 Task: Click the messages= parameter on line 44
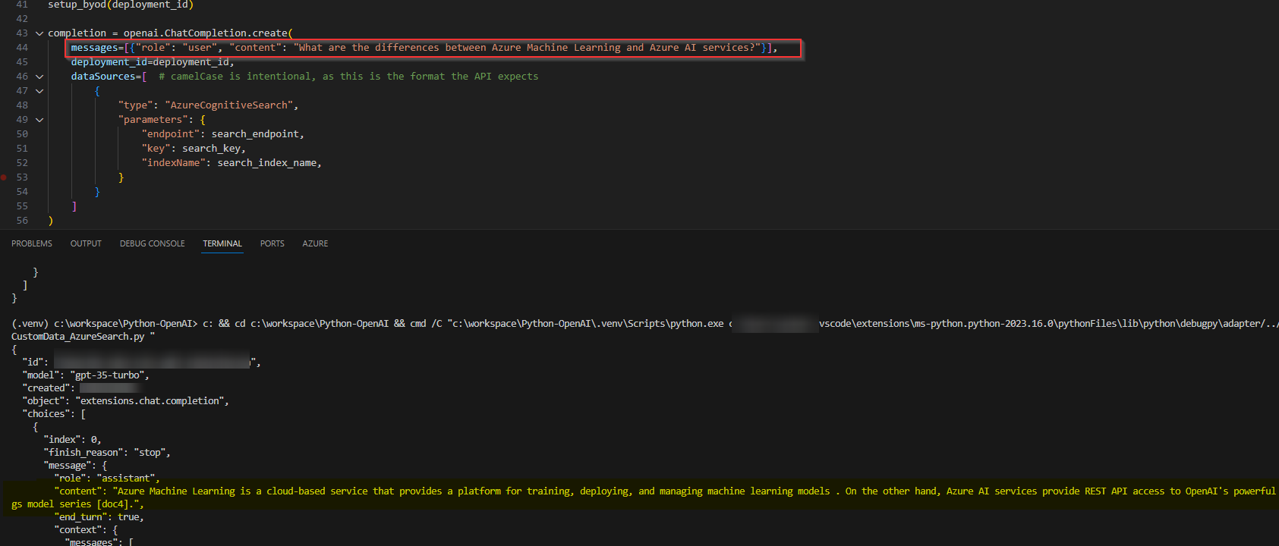click(x=97, y=48)
